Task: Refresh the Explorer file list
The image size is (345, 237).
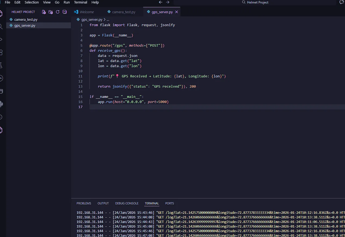Action: click(x=58, y=12)
